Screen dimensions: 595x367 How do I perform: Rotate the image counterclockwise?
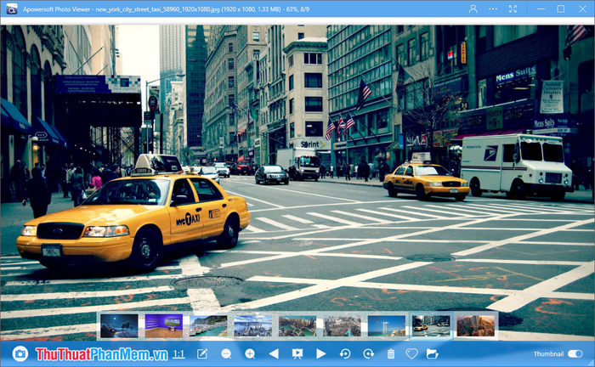[x=345, y=354]
